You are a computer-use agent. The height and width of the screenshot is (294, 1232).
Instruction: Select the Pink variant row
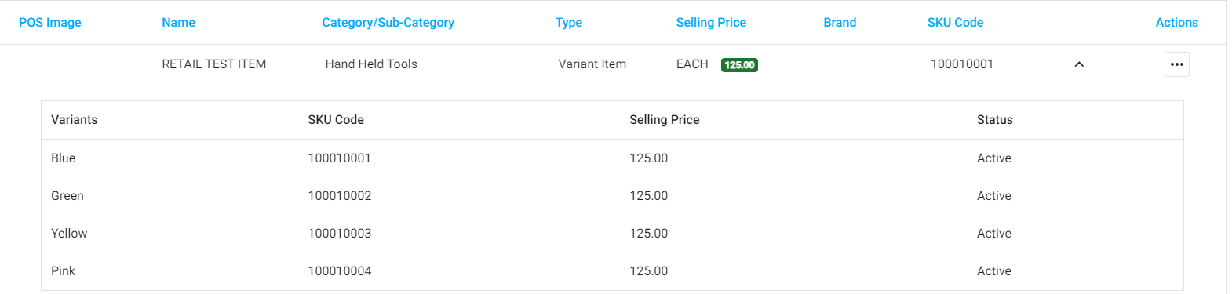612,271
